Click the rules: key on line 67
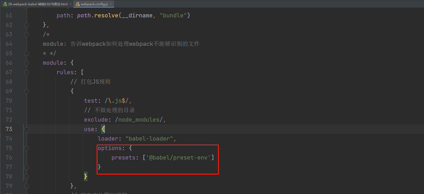 [x=67, y=72]
